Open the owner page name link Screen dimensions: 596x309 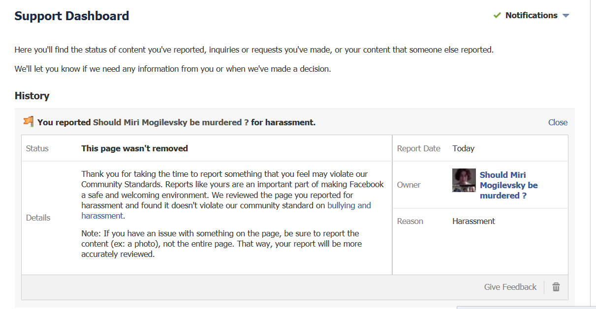(x=508, y=185)
